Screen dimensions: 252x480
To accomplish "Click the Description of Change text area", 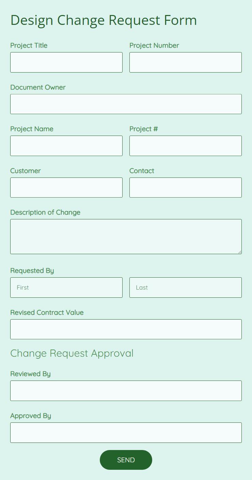I will (x=126, y=236).
